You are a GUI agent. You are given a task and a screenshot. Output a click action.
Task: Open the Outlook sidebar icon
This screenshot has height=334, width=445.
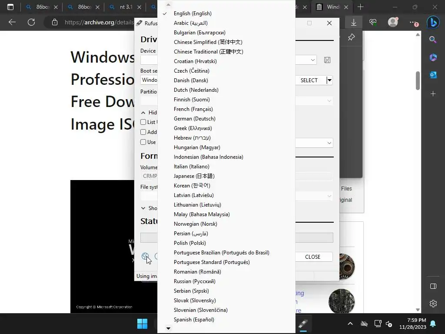(x=433, y=75)
